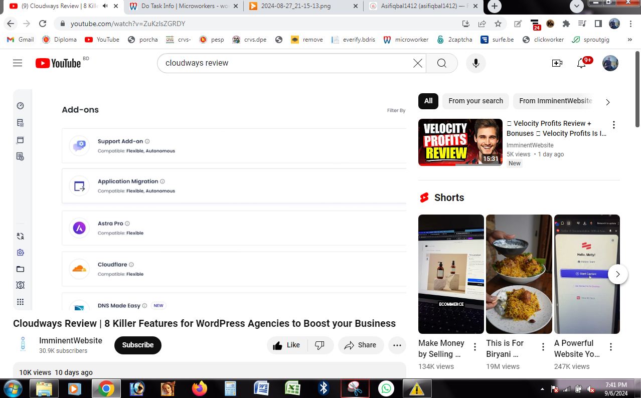This screenshot has height=398, width=641.
Task: Open options for Make Money short
Action: click(x=475, y=347)
